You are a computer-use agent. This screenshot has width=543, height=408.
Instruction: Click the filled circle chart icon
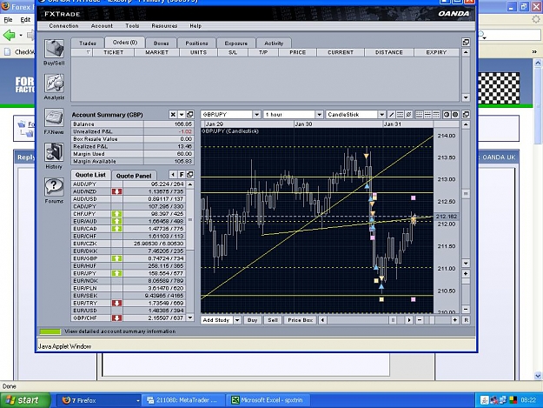(455, 114)
